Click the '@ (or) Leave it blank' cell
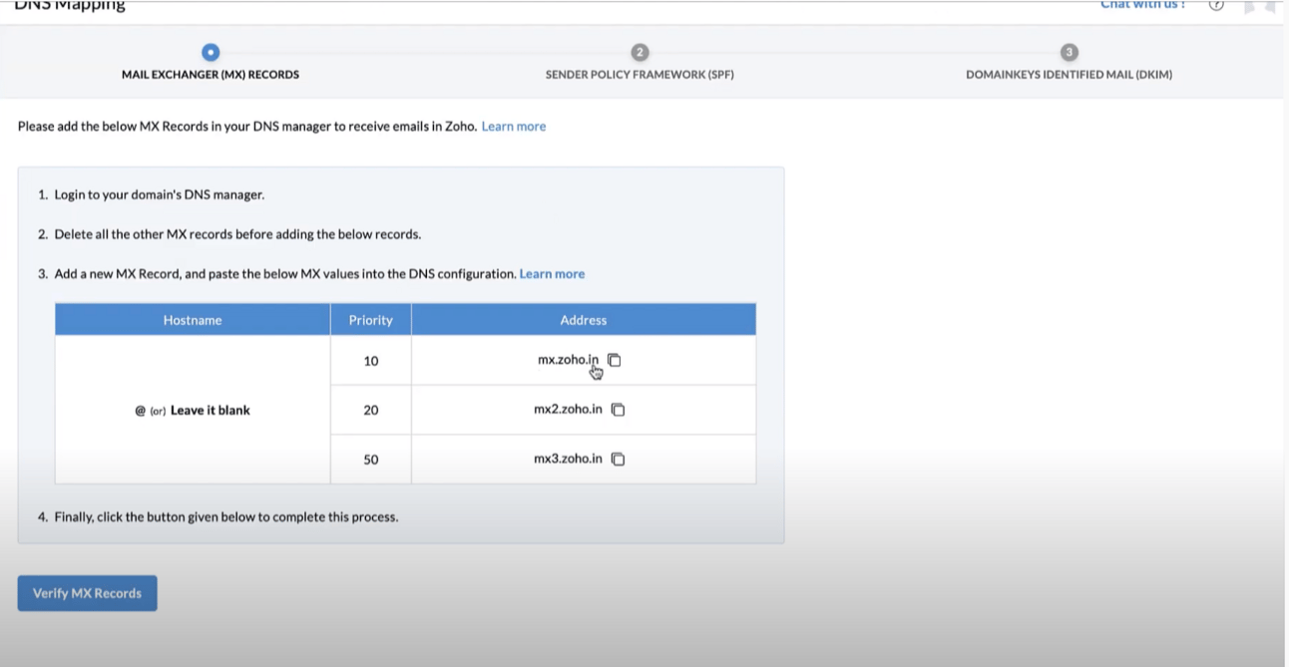The image size is (1289, 667). 193,410
